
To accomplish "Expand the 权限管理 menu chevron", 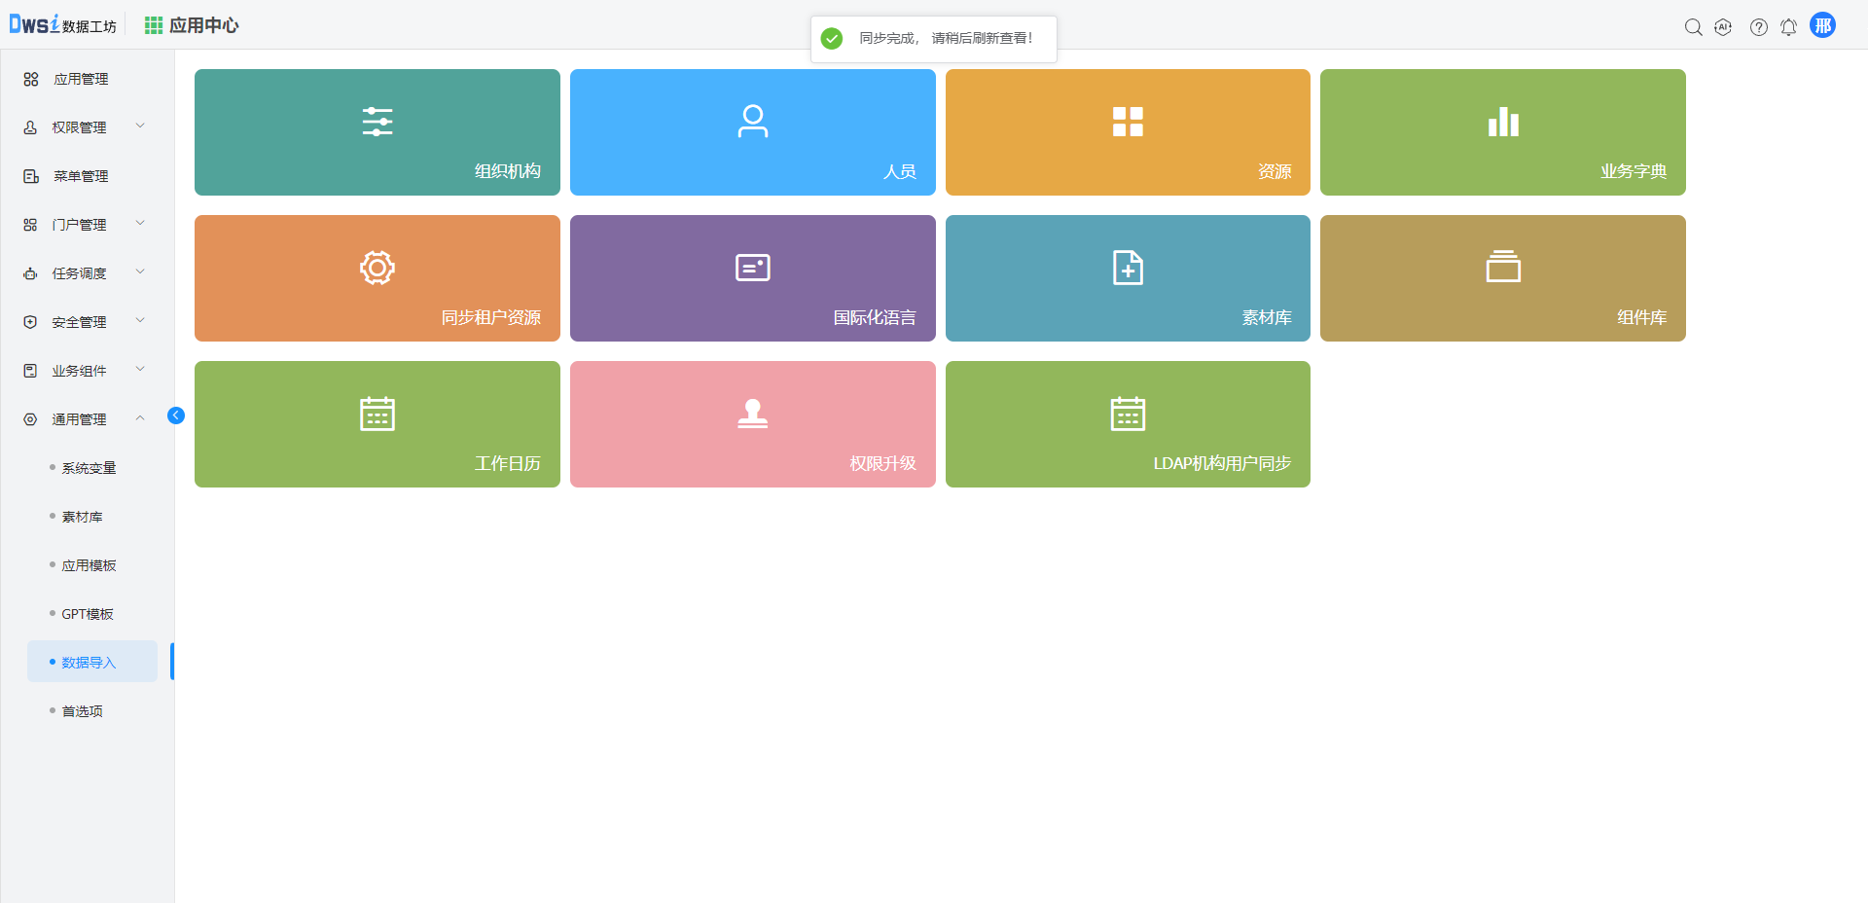I will (x=140, y=126).
